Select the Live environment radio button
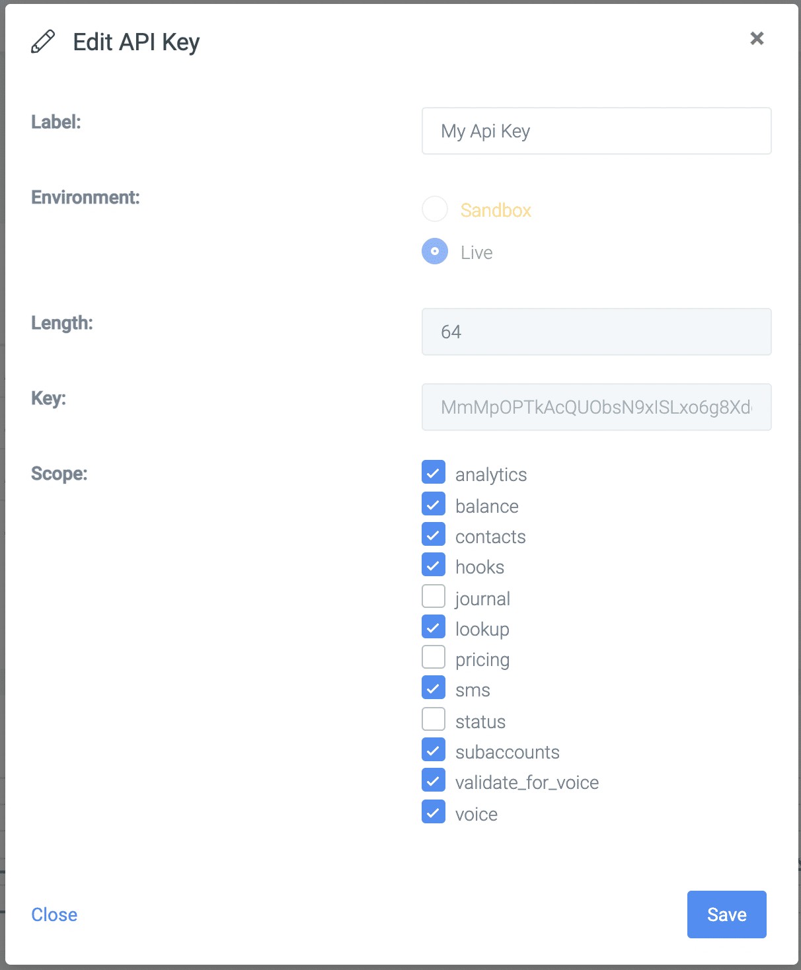The height and width of the screenshot is (970, 801). 435,252
